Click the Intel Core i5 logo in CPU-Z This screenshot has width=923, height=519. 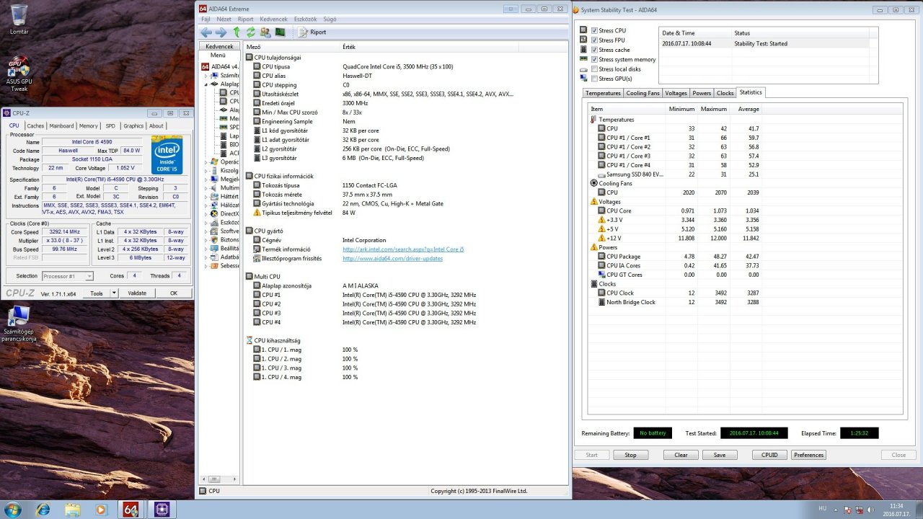click(x=167, y=155)
